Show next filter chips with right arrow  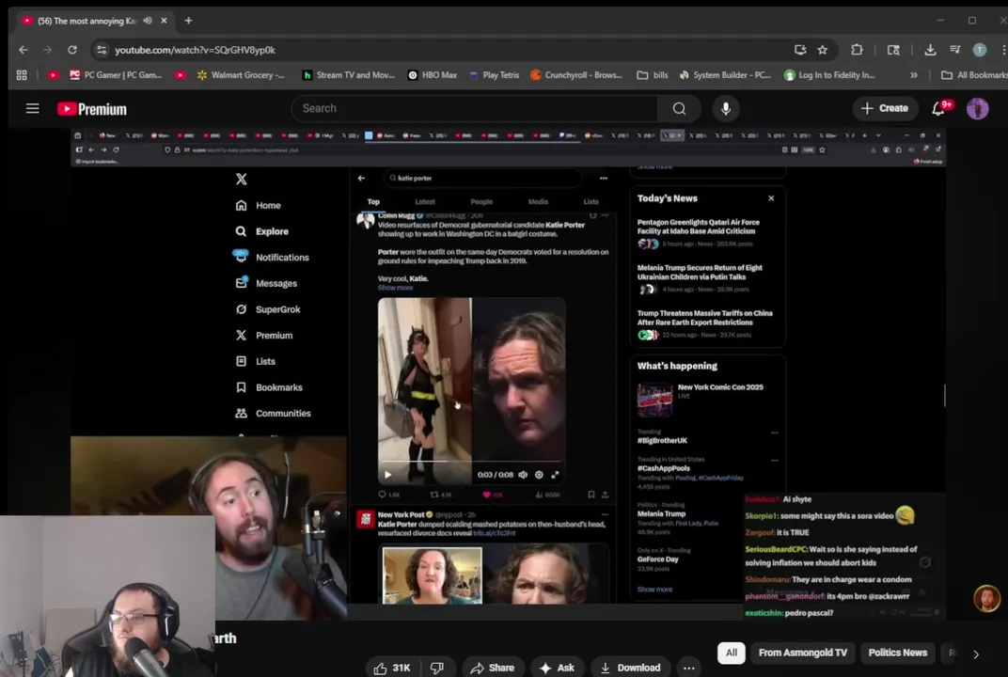click(976, 654)
